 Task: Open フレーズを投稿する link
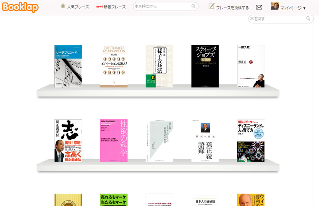[232, 8]
